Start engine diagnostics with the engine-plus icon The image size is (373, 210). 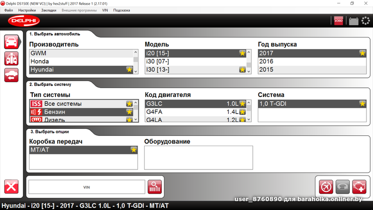359,187
